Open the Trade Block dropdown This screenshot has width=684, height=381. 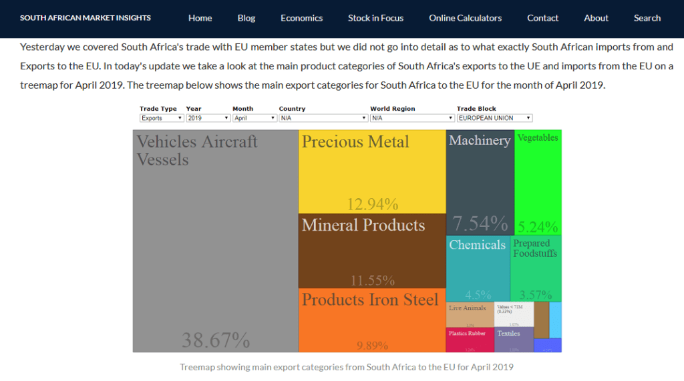click(494, 118)
